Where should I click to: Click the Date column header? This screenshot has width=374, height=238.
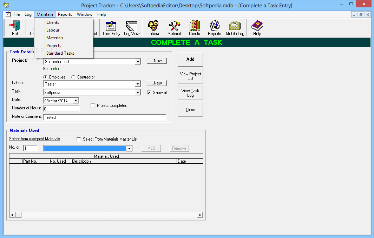click(x=190, y=161)
